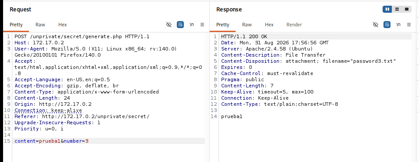The image size is (419, 162).
Task: Click the Response panel title
Action: [229, 9]
